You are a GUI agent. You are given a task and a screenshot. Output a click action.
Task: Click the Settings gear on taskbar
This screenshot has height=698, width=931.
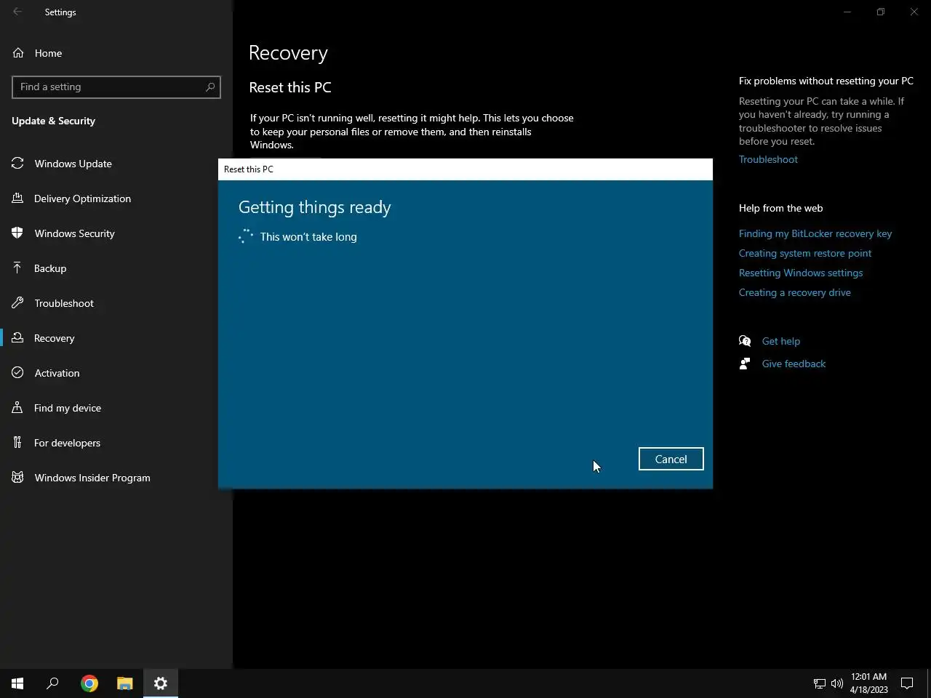pos(161,683)
